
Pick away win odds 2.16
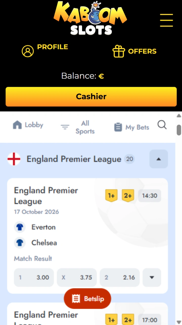pyautogui.click(x=120, y=278)
